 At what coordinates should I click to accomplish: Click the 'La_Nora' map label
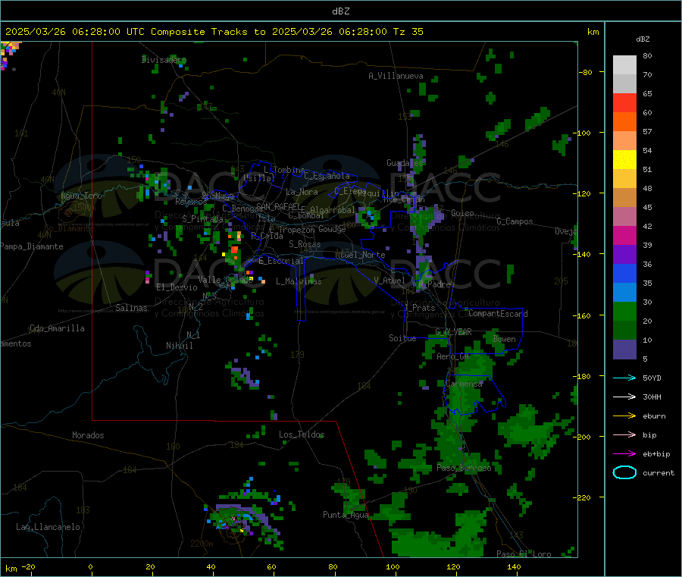pos(302,192)
